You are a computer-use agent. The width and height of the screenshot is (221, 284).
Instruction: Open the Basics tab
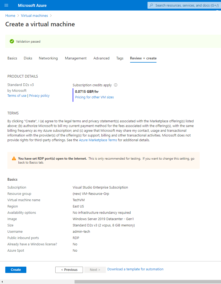[x=12, y=58]
